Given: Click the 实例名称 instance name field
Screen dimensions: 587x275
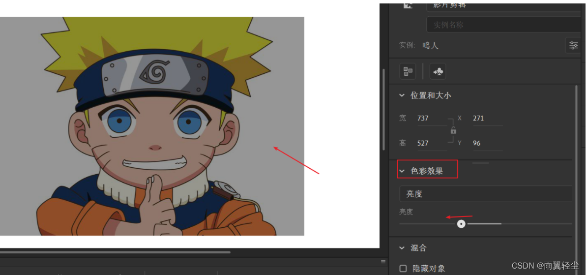Looking at the screenshot, I should tap(503, 25).
